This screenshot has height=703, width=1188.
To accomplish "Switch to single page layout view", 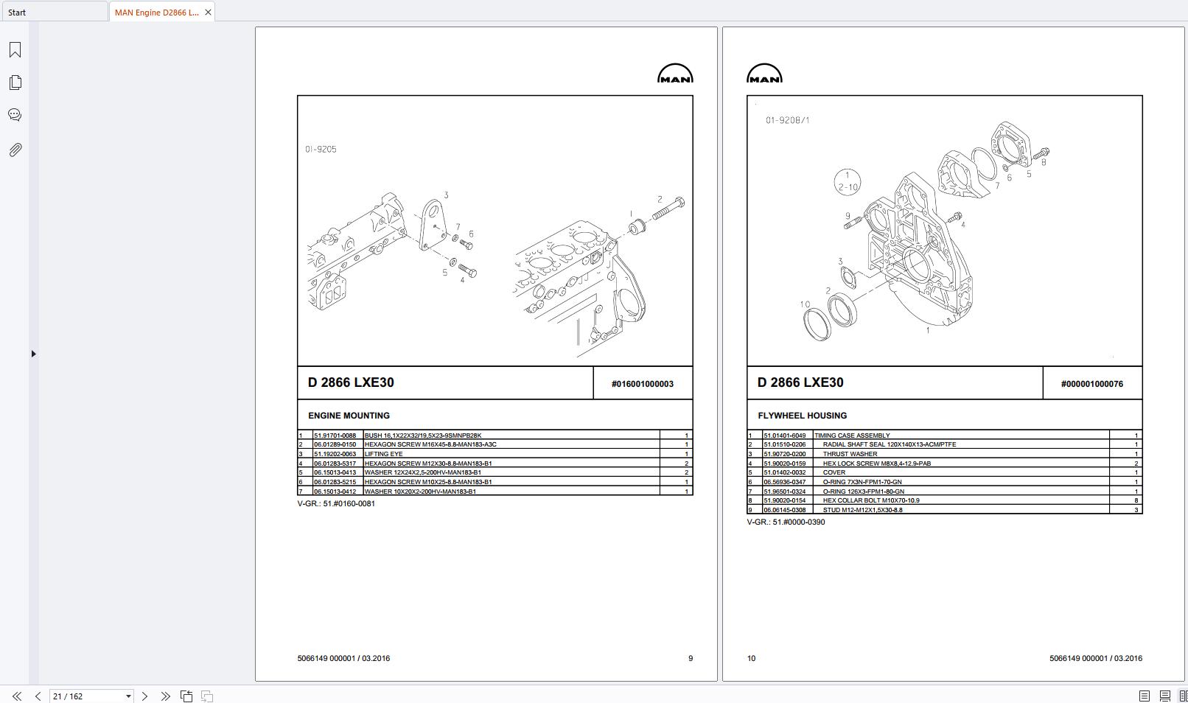I will 1145,696.
